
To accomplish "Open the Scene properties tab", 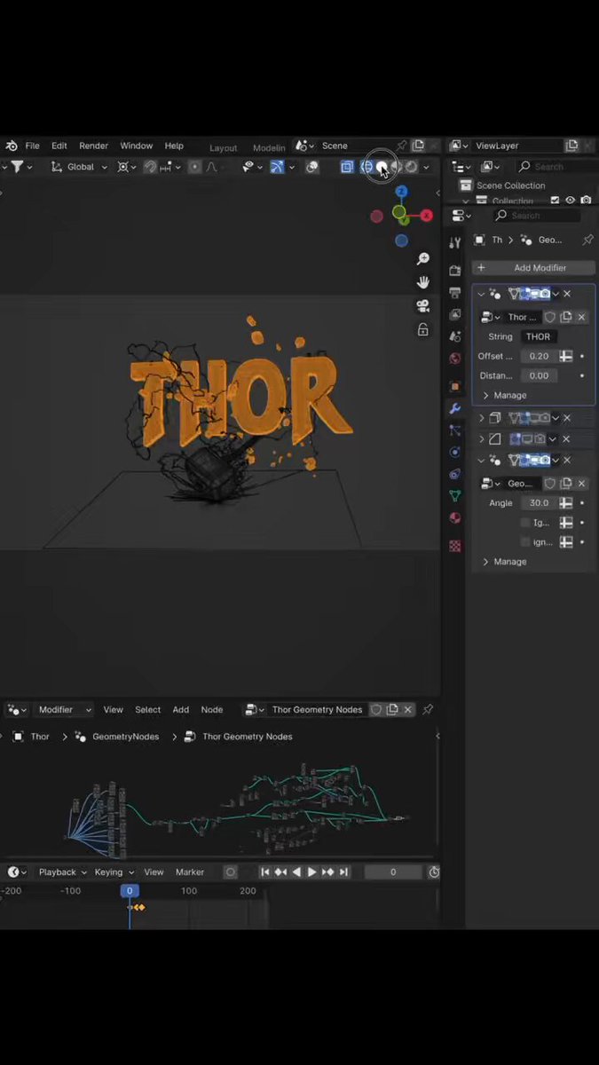I will point(455,337).
